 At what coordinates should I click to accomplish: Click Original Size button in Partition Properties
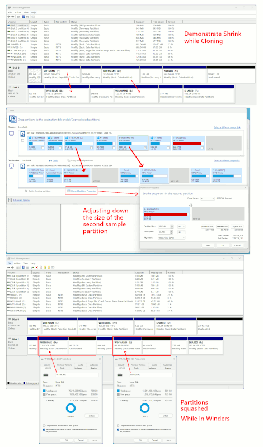pyautogui.click(x=237, y=226)
